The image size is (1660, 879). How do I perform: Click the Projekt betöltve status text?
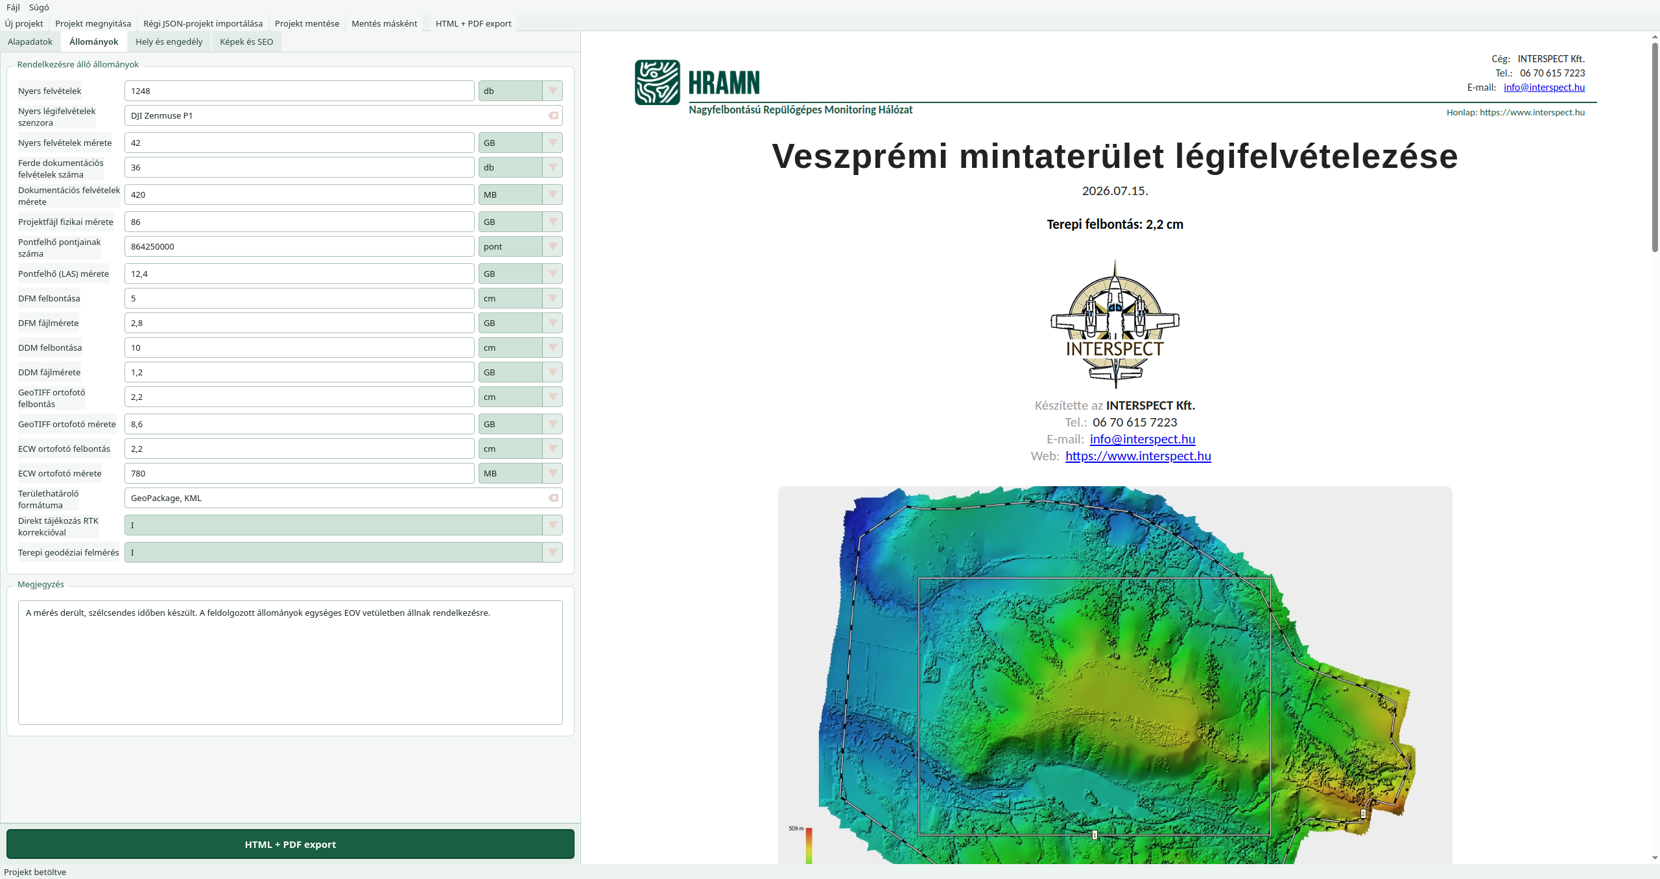(35, 872)
